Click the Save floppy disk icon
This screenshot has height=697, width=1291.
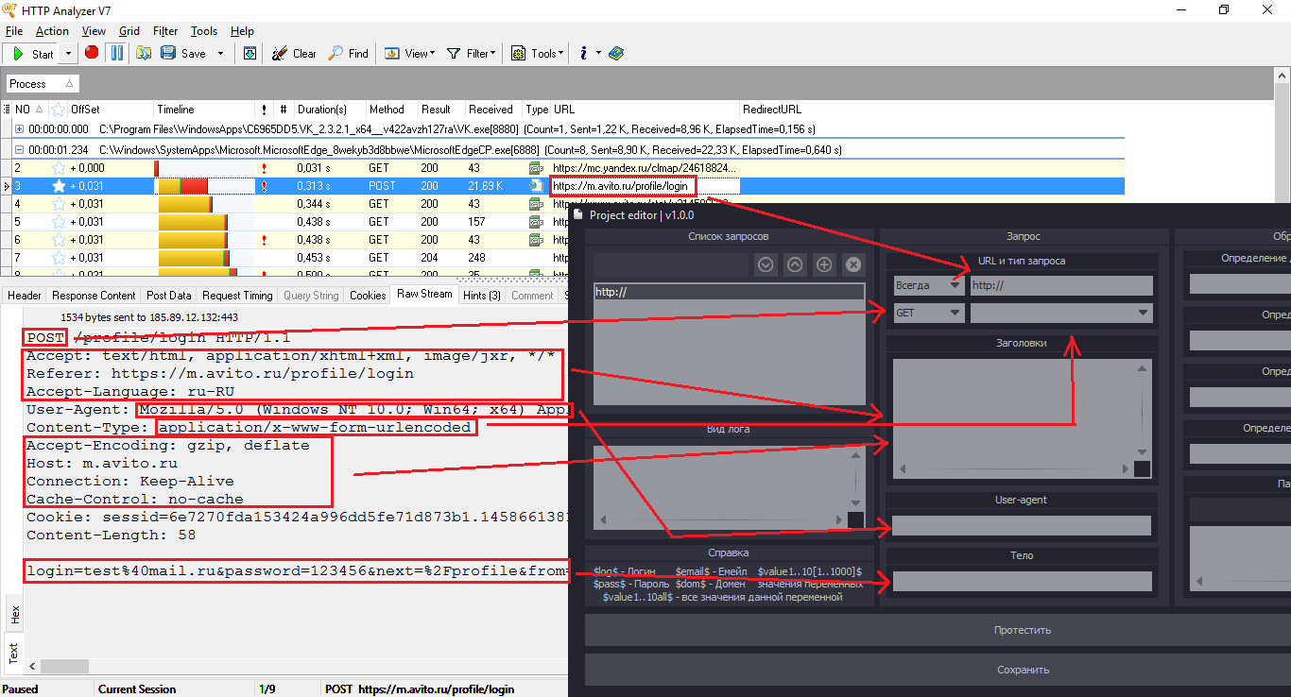pyautogui.click(x=168, y=54)
